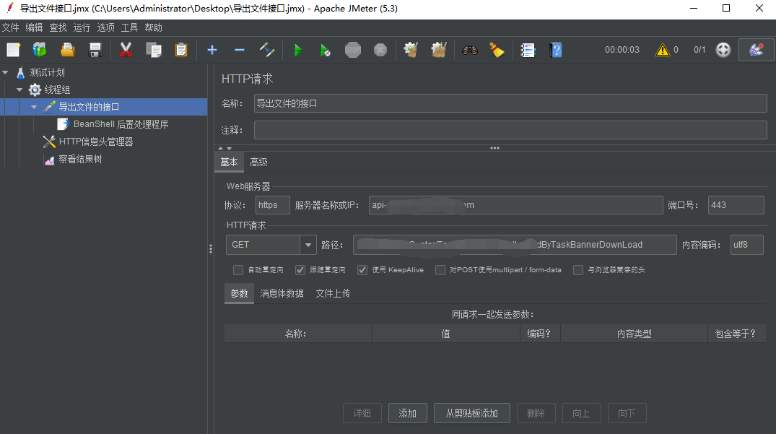
Task: Open the 运行 menu
Action: click(x=82, y=27)
